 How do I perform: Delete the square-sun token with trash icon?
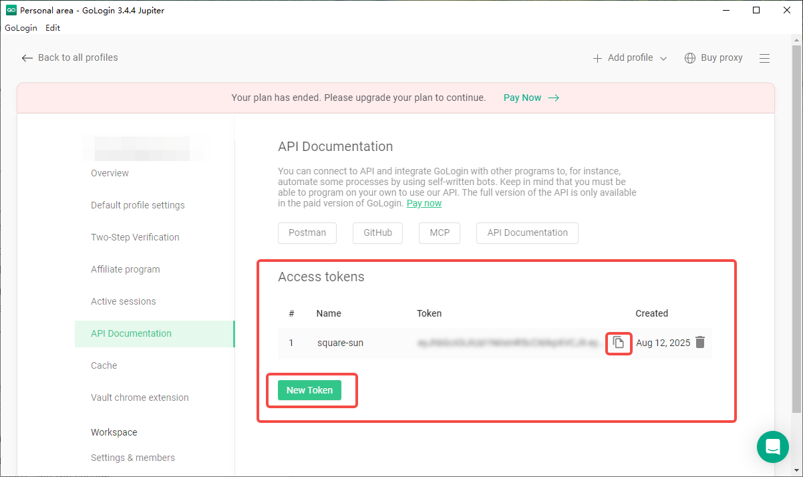point(700,342)
